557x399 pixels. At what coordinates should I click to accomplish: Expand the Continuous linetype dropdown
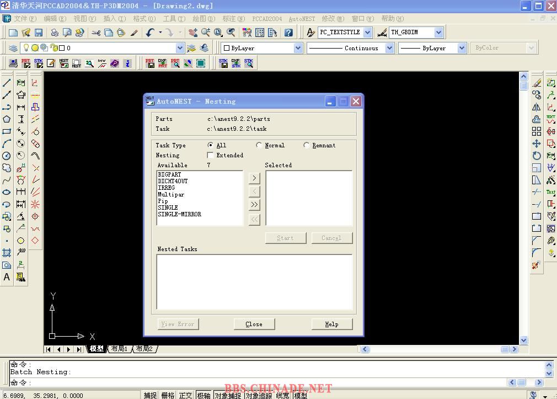389,48
